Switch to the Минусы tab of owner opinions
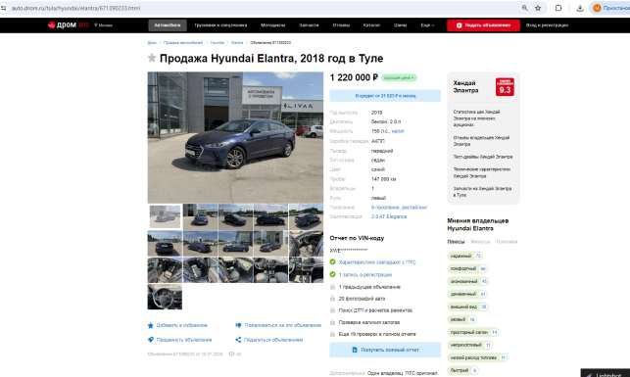 (480, 242)
